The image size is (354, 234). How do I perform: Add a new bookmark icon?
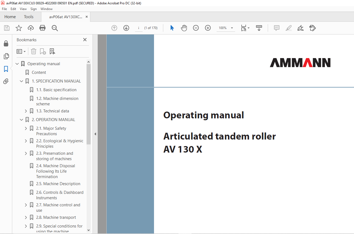click(43, 51)
